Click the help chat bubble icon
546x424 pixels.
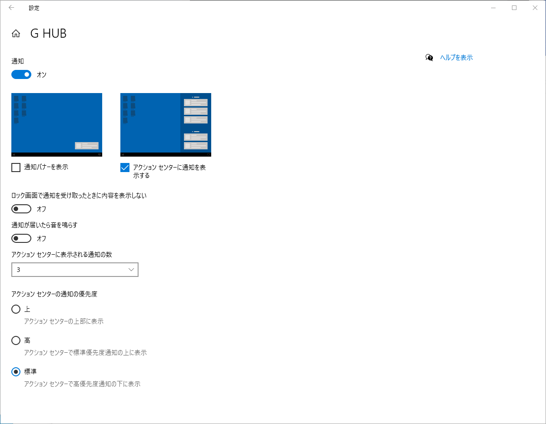point(429,58)
